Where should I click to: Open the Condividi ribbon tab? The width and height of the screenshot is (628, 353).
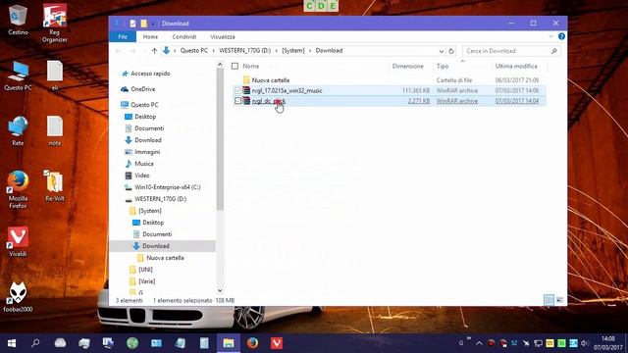[184, 36]
